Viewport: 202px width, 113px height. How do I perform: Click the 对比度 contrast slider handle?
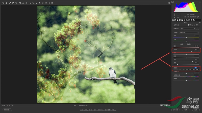point(191,51)
